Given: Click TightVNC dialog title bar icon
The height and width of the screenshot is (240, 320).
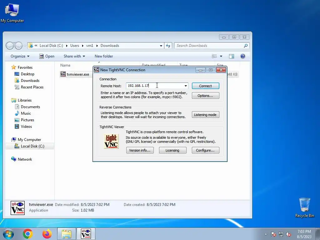Looking at the screenshot, I should [x=97, y=70].
